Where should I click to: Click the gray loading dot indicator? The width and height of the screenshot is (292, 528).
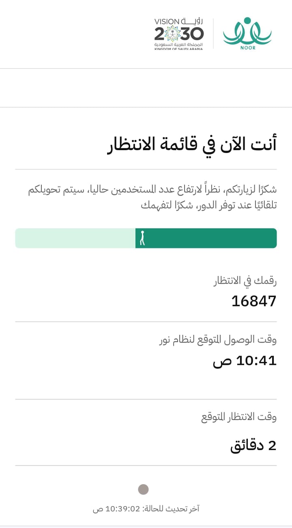point(143,489)
